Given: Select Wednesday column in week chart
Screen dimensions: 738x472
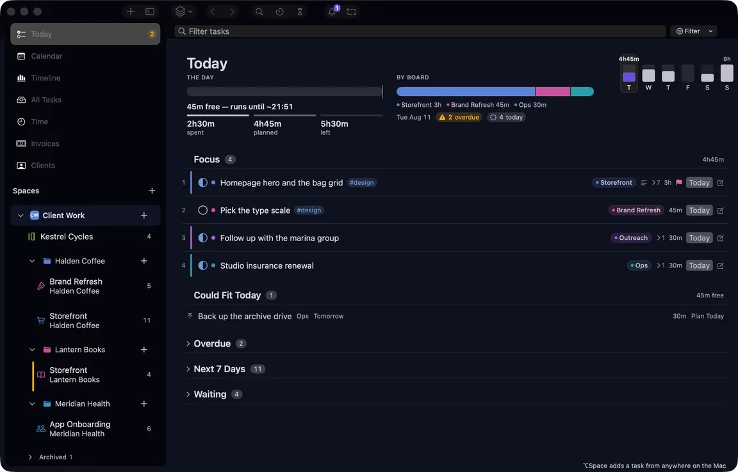Looking at the screenshot, I should 648,77.
